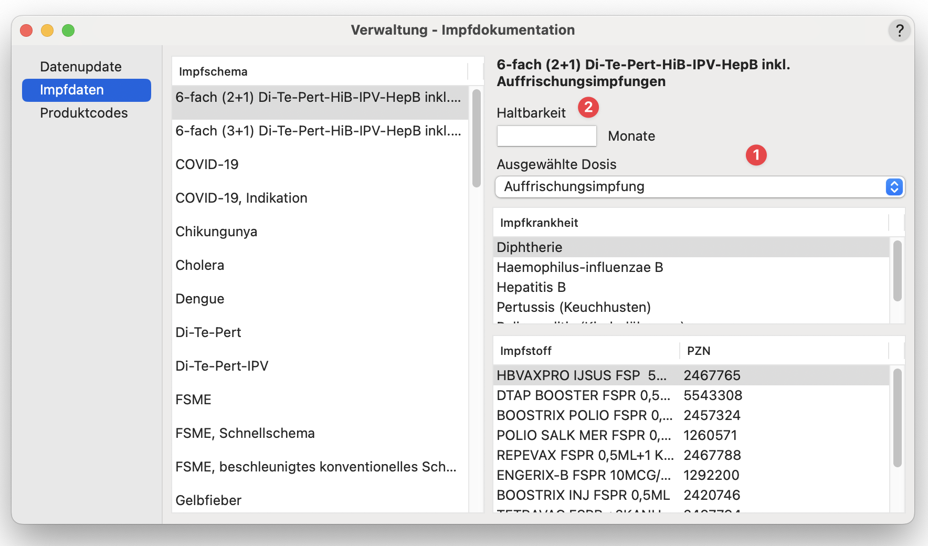Click the Haltbarkeit months input field
This screenshot has width=928, height=546.
click(x=546, y=136)
